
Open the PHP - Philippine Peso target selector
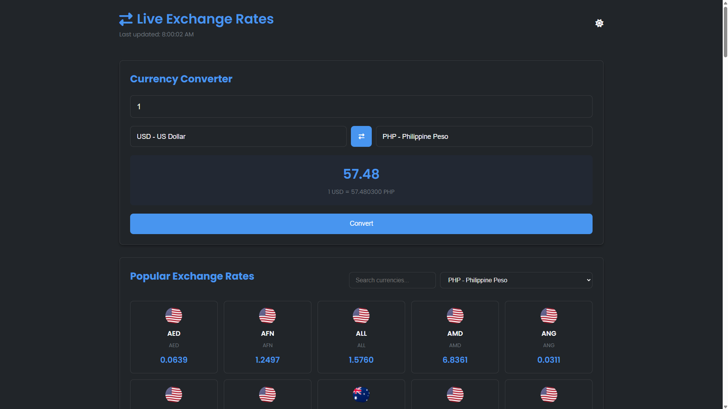pos(484,136)
